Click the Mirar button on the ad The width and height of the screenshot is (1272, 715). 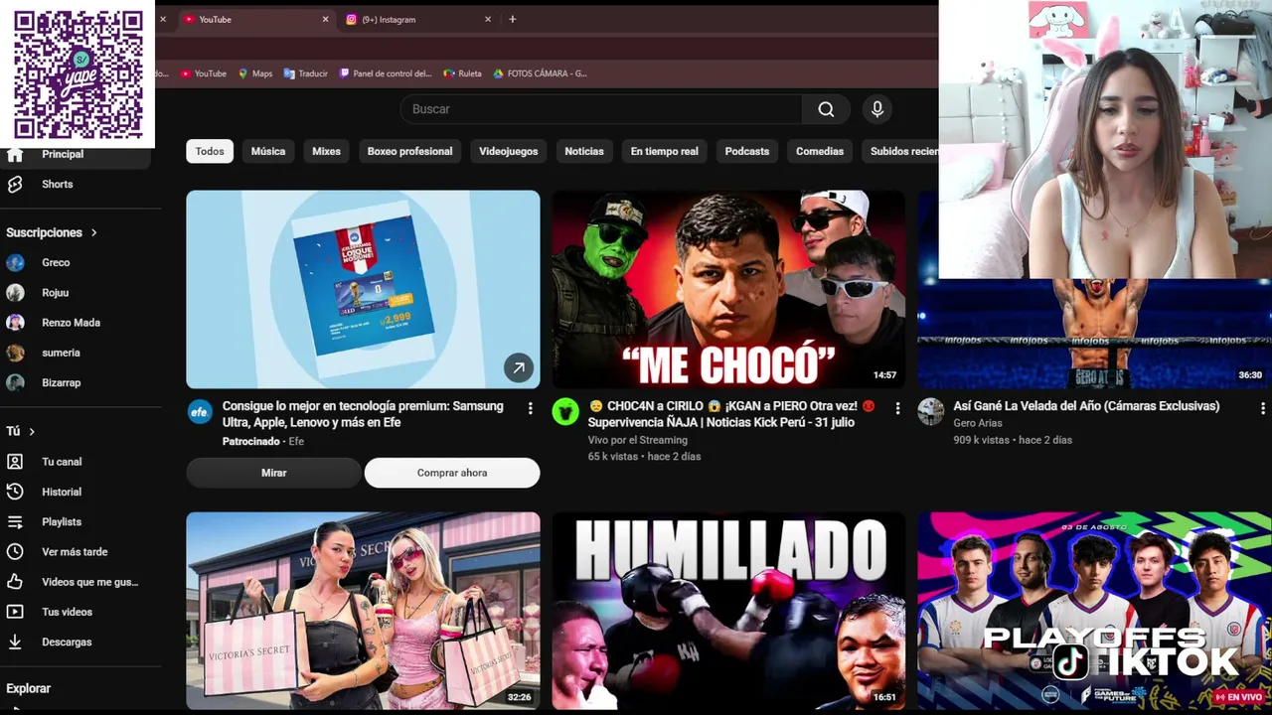coord(273,473)
